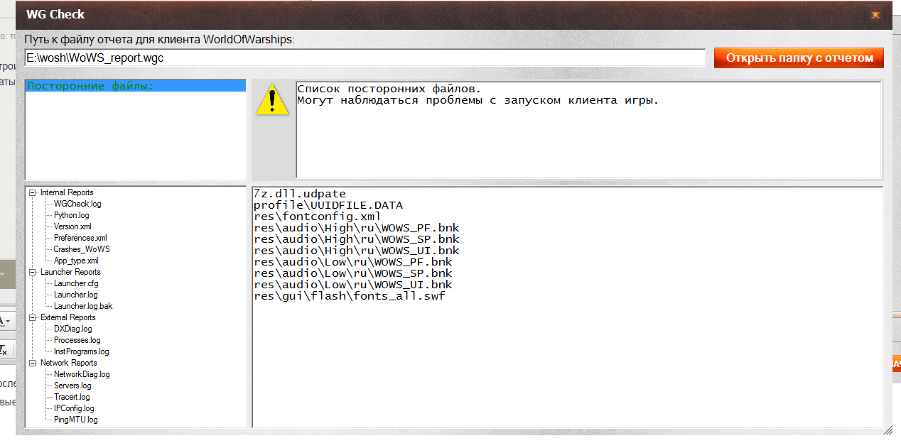Screen dimensions: 901x448
Task: Close the WG Check window
Action: click(875, 14)
